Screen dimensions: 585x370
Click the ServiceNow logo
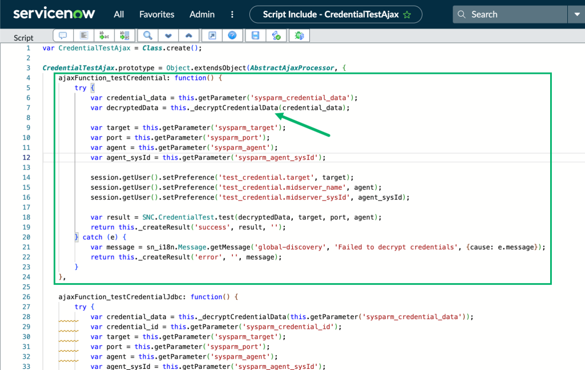click(x=54, y=14)
